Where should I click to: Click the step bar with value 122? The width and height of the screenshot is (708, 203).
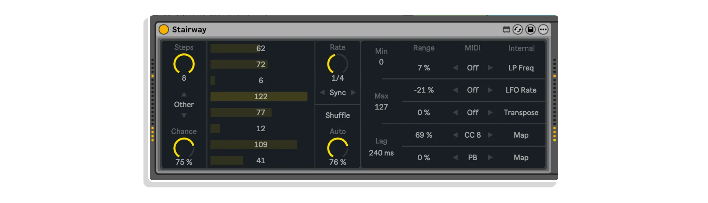point(260,97)
